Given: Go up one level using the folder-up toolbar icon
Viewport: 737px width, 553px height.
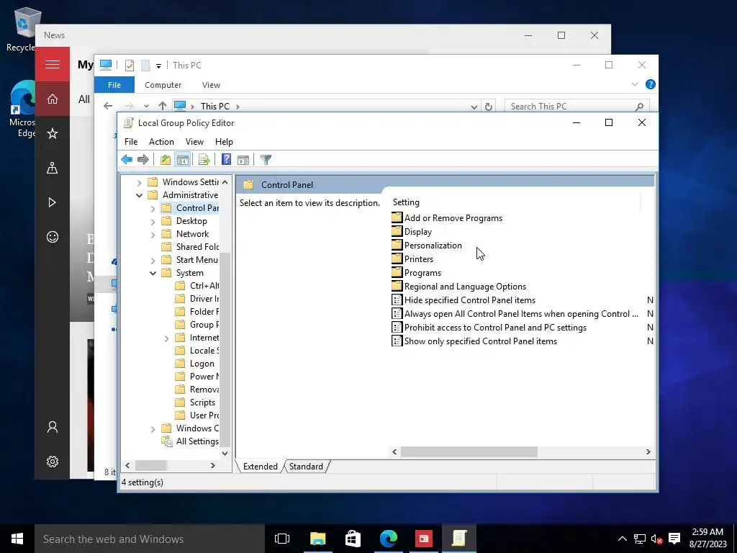Looking at the screenshot, I should pos(165,159).
